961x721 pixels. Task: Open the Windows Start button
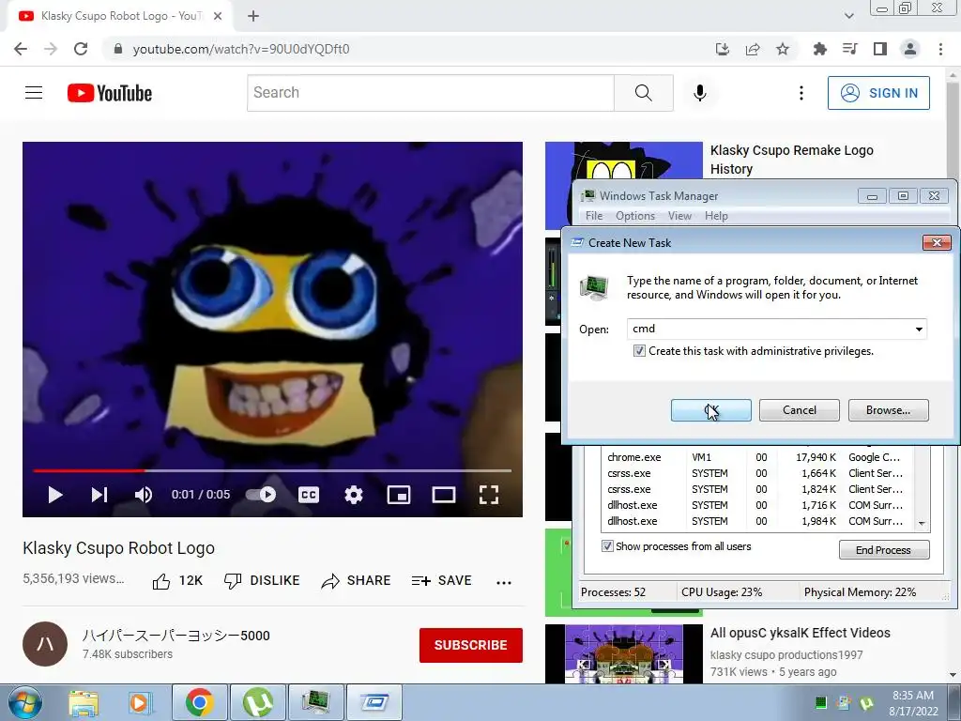(24, 702)
